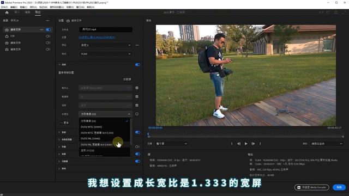Click the blue output location link
The image size is (349, 196).
97,38
